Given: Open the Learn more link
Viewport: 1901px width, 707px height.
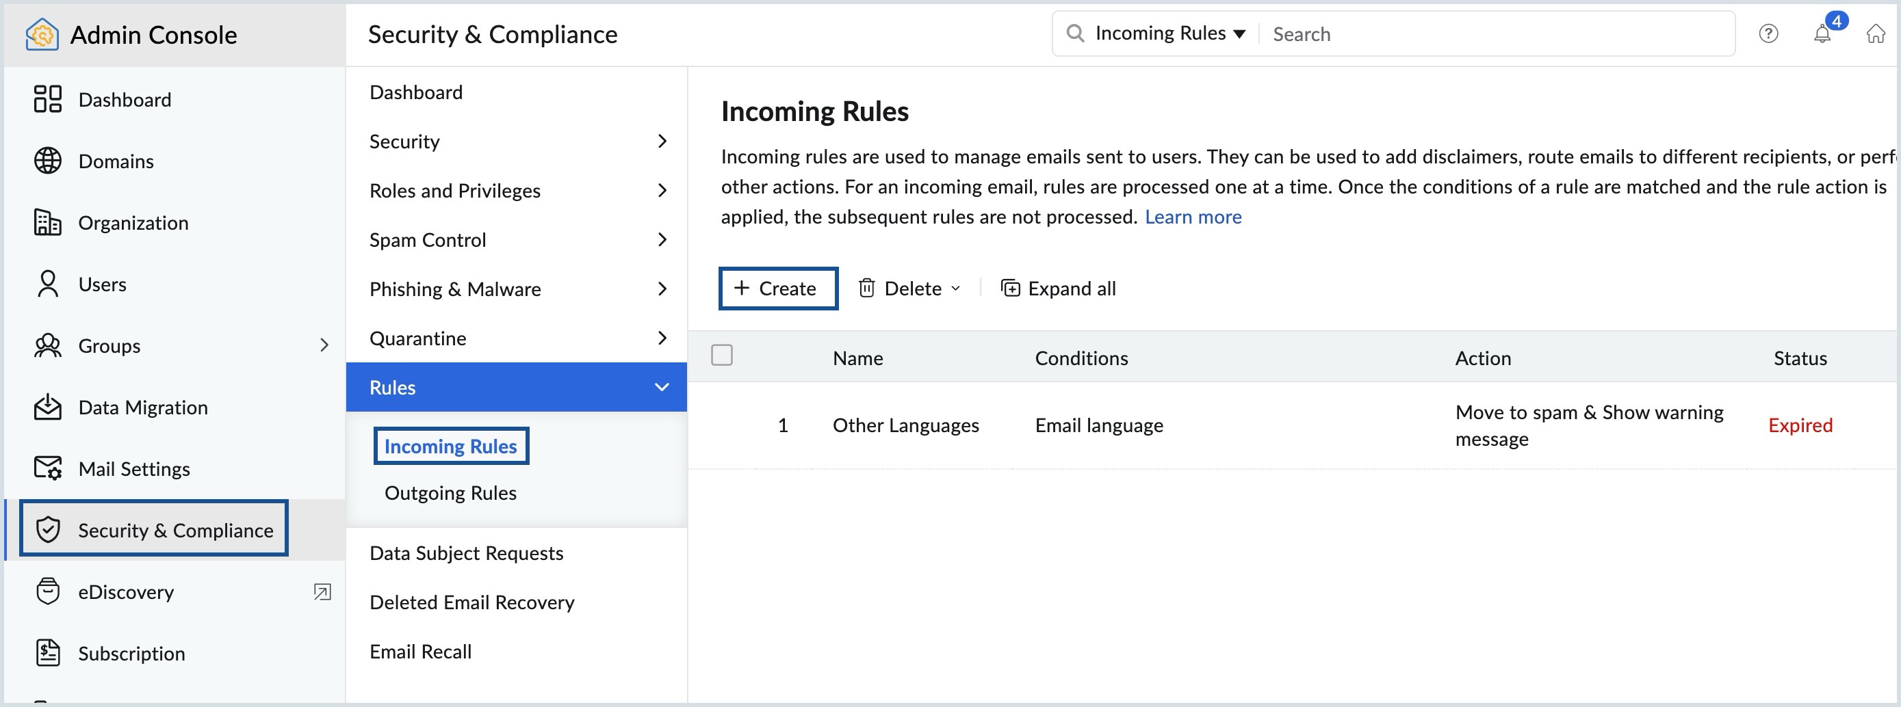Looking at the screenshot, I should click(1193, 216).
